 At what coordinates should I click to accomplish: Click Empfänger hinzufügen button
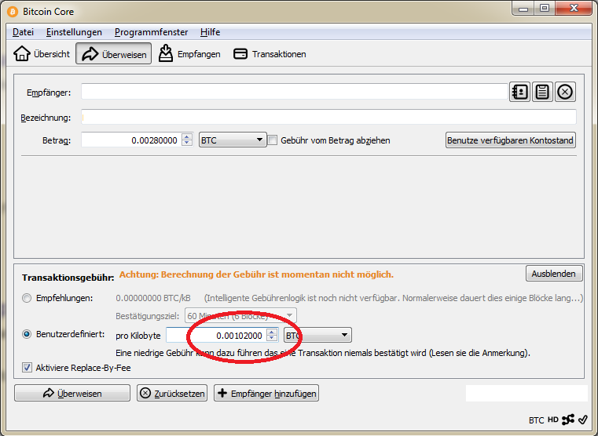click(x=266, y=394)
